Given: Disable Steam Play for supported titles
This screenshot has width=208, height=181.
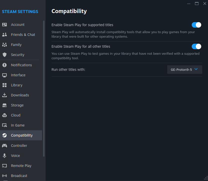Looking at the screenshot, I should pos(196,25).
